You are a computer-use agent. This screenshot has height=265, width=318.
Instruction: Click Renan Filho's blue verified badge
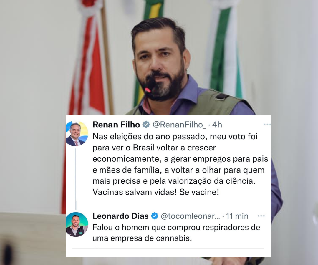point(146,125)
